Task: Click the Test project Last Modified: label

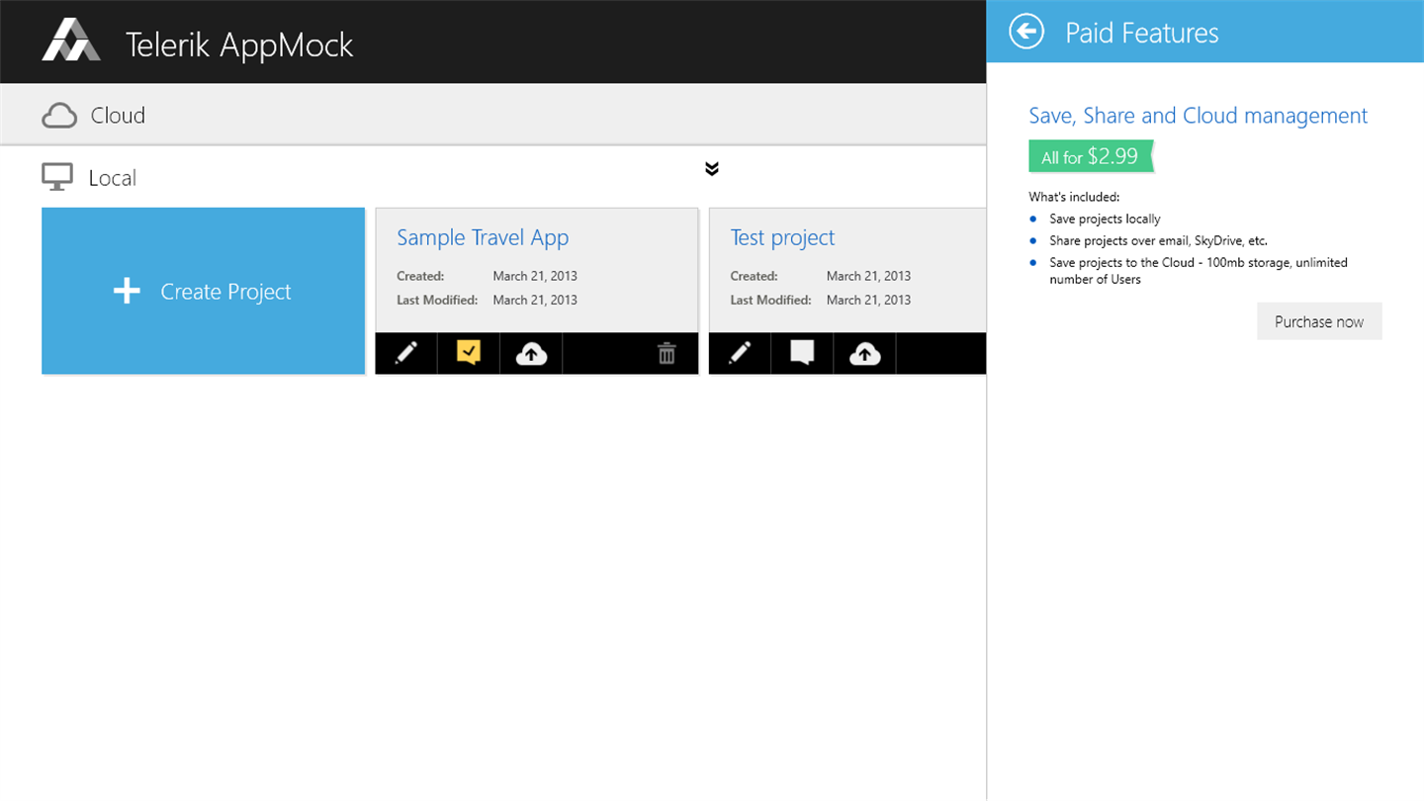Action: click(770, 300)
